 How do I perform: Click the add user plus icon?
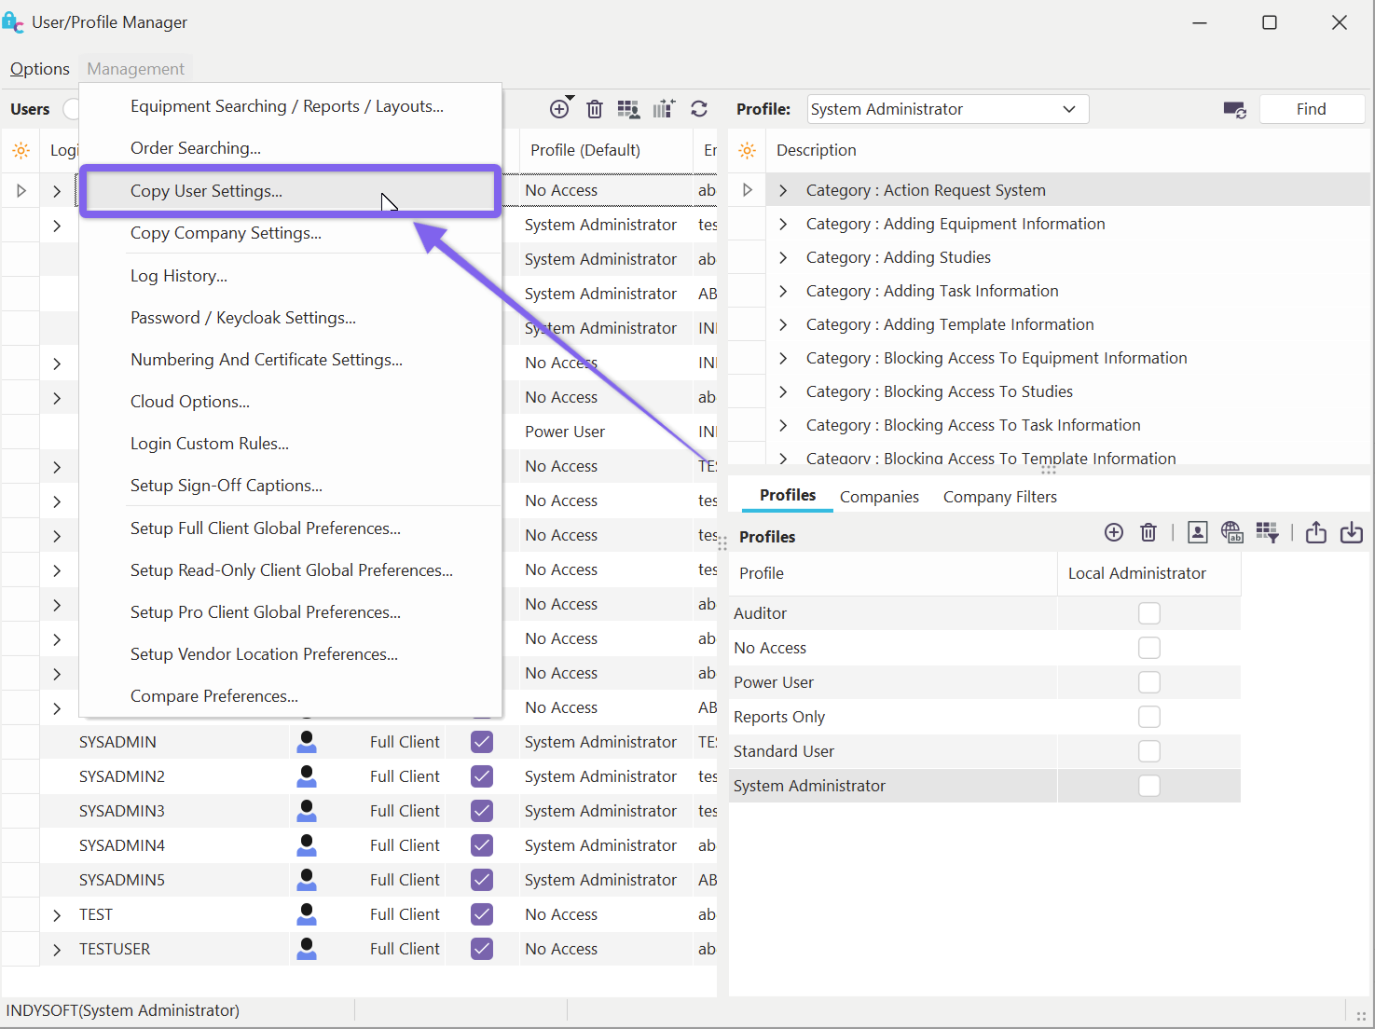pyautogui.click(x=559, y=109)
